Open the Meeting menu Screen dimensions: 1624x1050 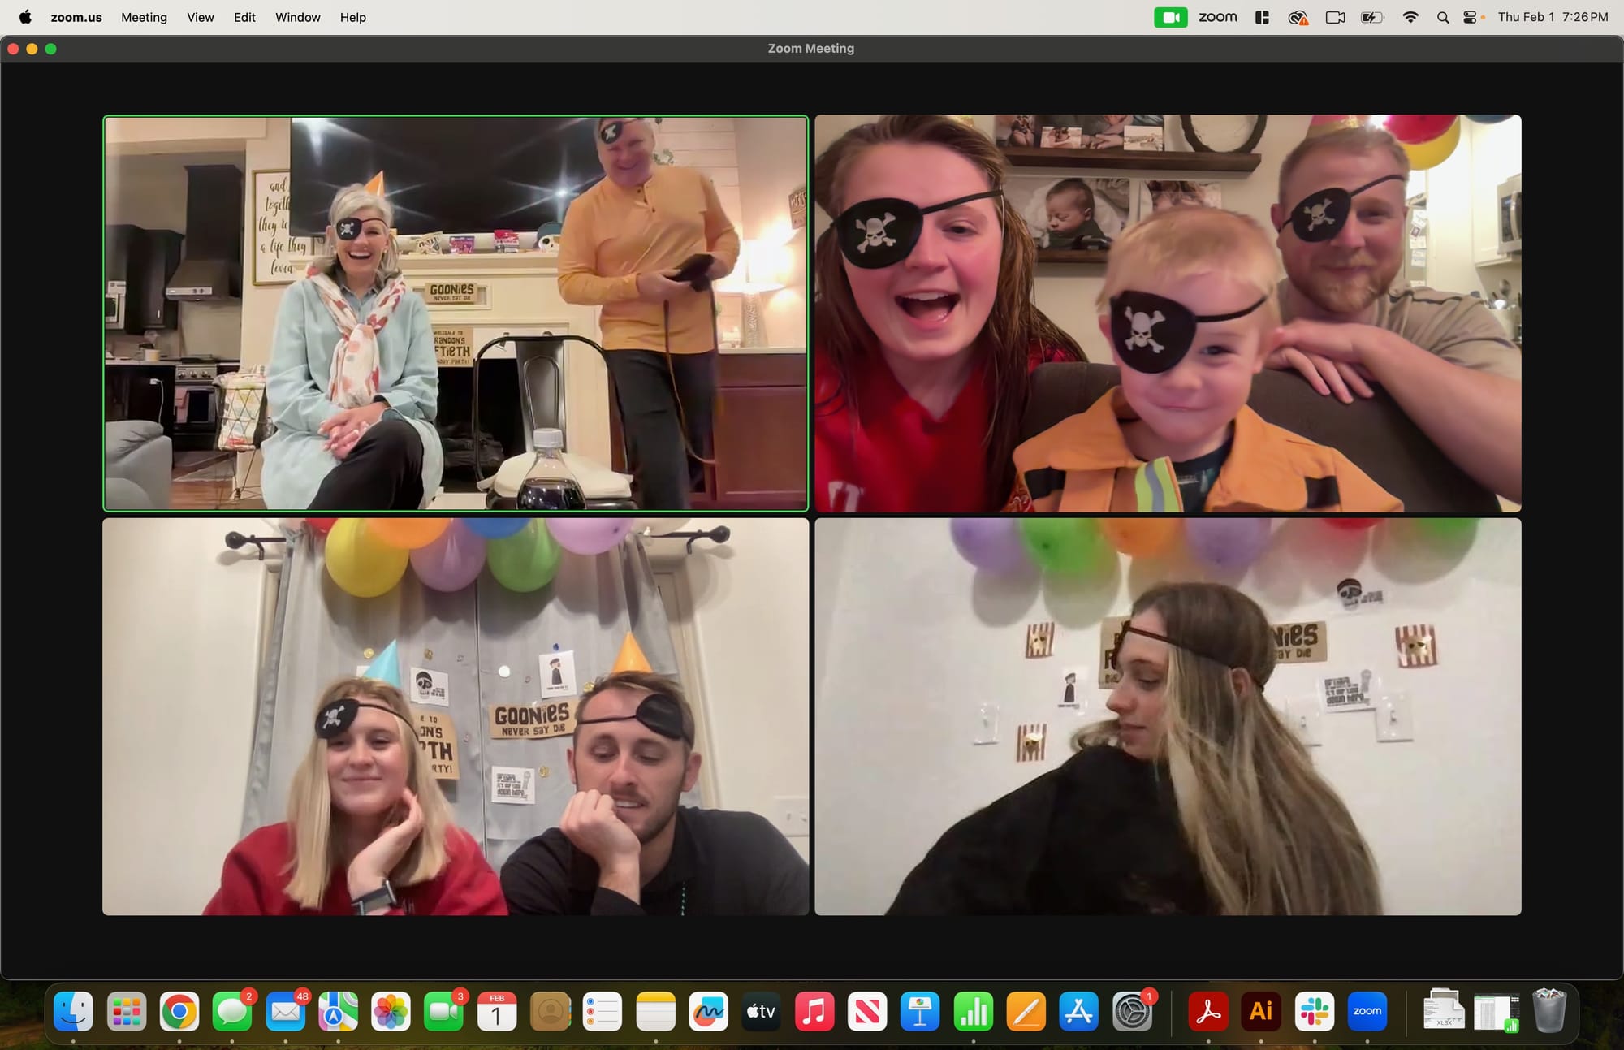pos(144,17)
